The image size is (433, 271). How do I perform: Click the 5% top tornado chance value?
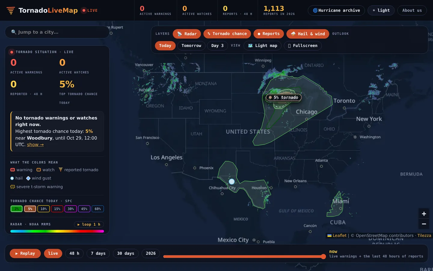click(x=67, y=84)
